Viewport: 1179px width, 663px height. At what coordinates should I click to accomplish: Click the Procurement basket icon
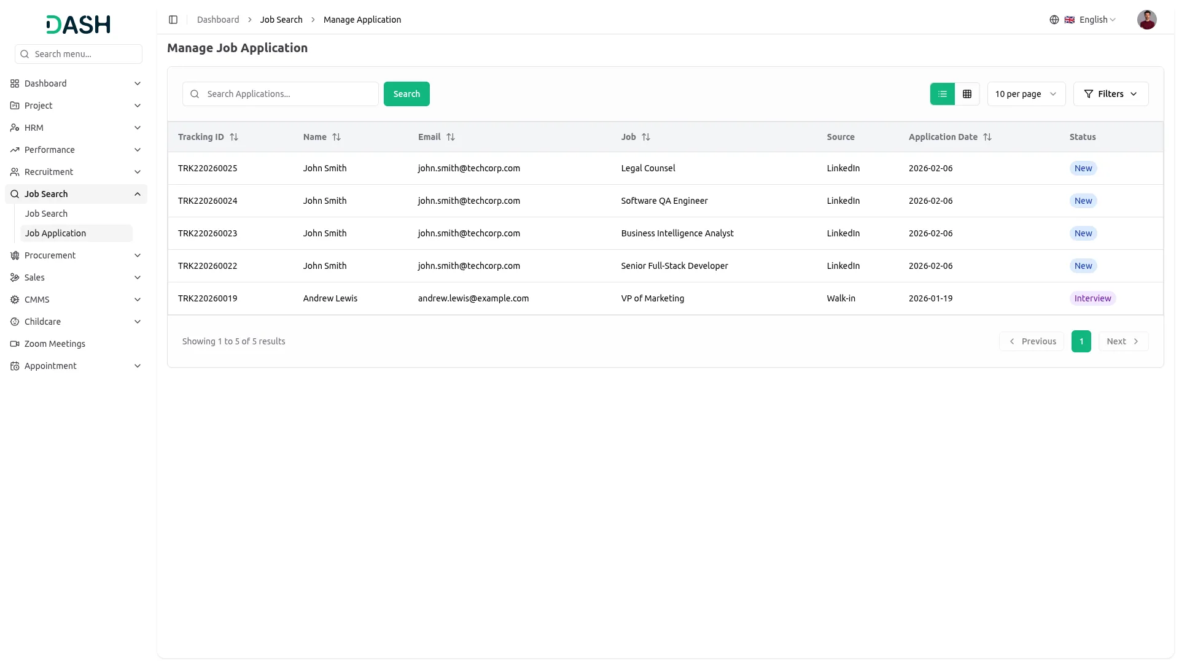coord(15,255)
